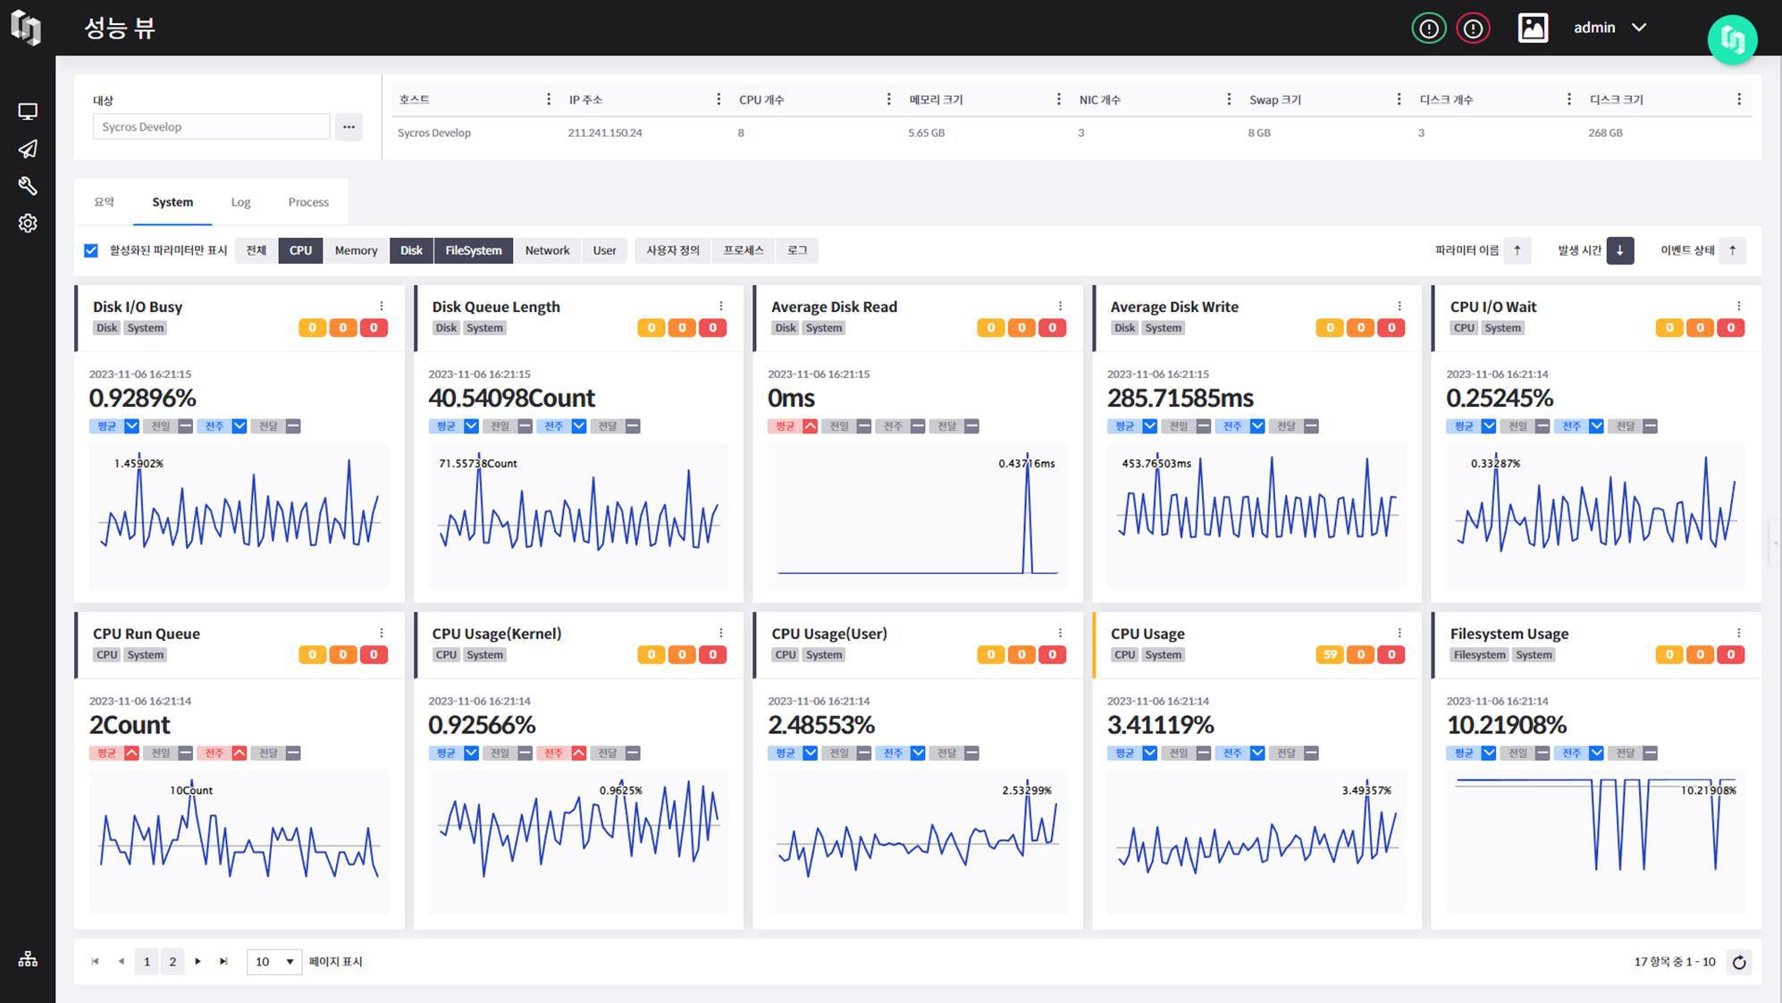
Task: Open the paper plane sidebar icon
Action: pos(28,149)
